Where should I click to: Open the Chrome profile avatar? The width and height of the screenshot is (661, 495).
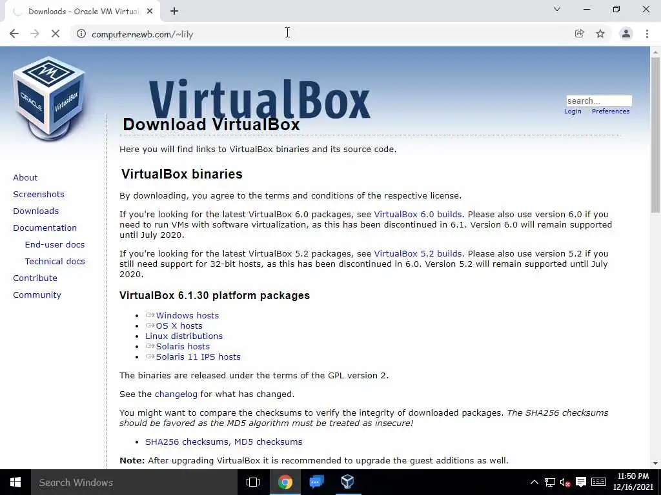[626, 34]
